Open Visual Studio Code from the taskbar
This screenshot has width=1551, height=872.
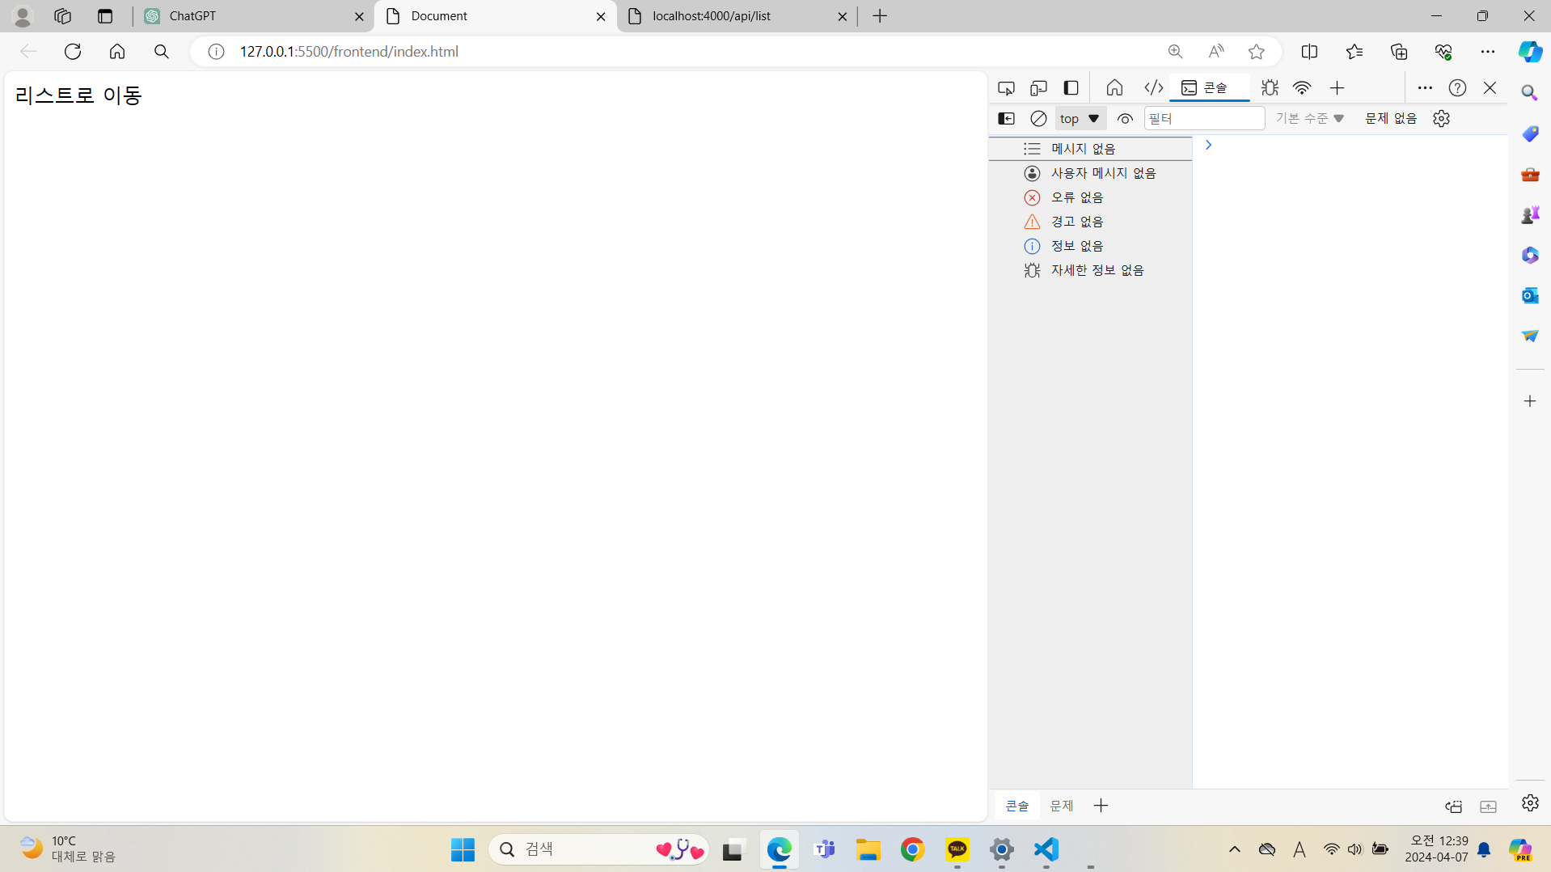(x=1046, y=849)
